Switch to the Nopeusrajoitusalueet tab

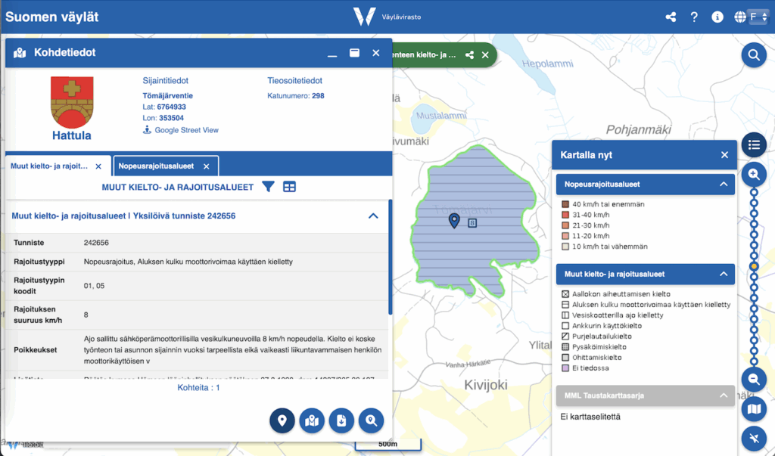(156, 166)
